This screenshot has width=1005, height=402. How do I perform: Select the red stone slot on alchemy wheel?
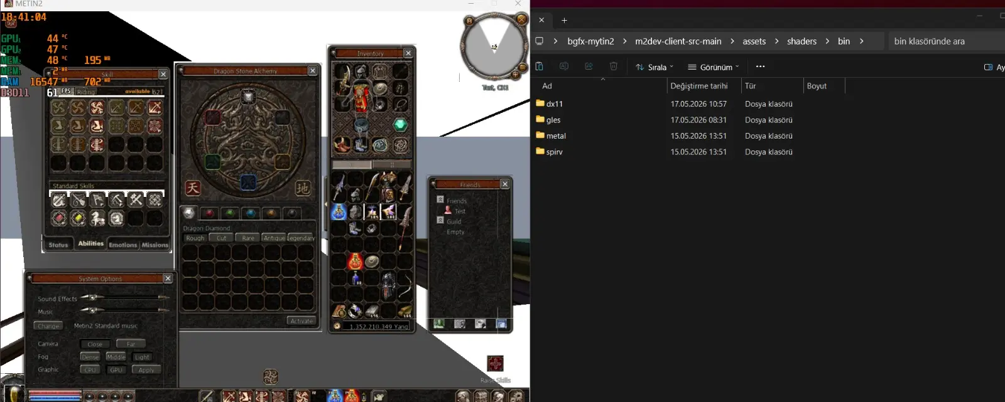[x=213, y=117]
